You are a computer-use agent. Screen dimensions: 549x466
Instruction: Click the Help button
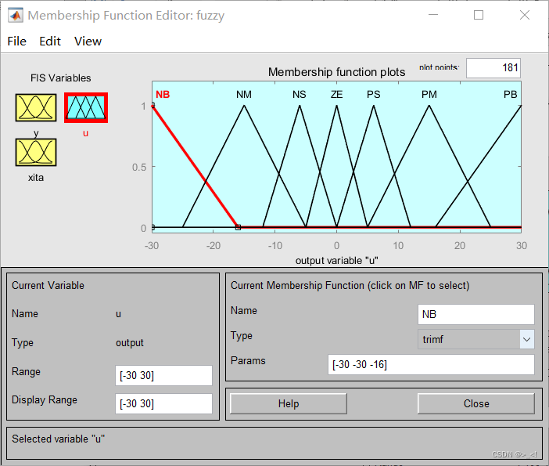tap(289, 403)
